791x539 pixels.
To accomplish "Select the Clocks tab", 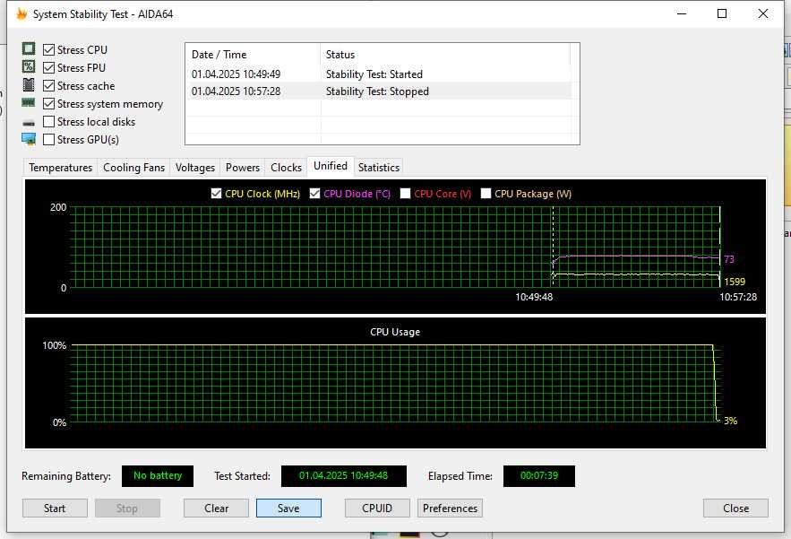I will (286, 167).
